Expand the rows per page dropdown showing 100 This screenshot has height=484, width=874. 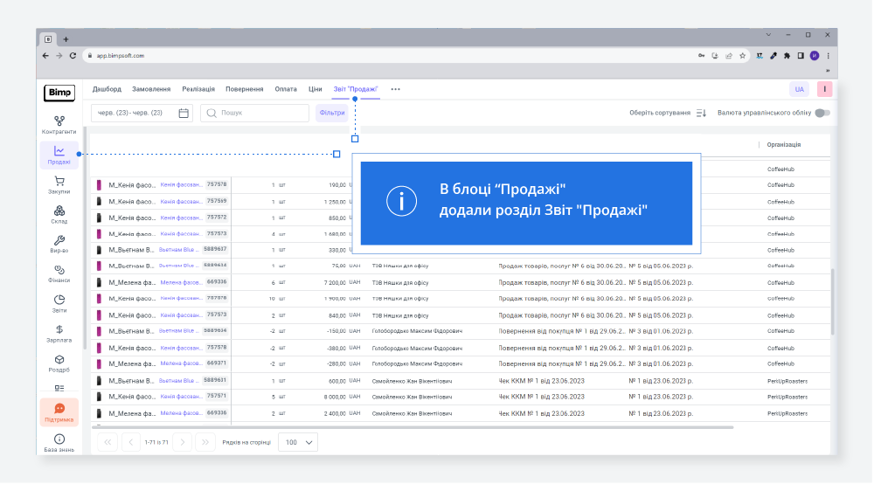click(x=298, y=442)
